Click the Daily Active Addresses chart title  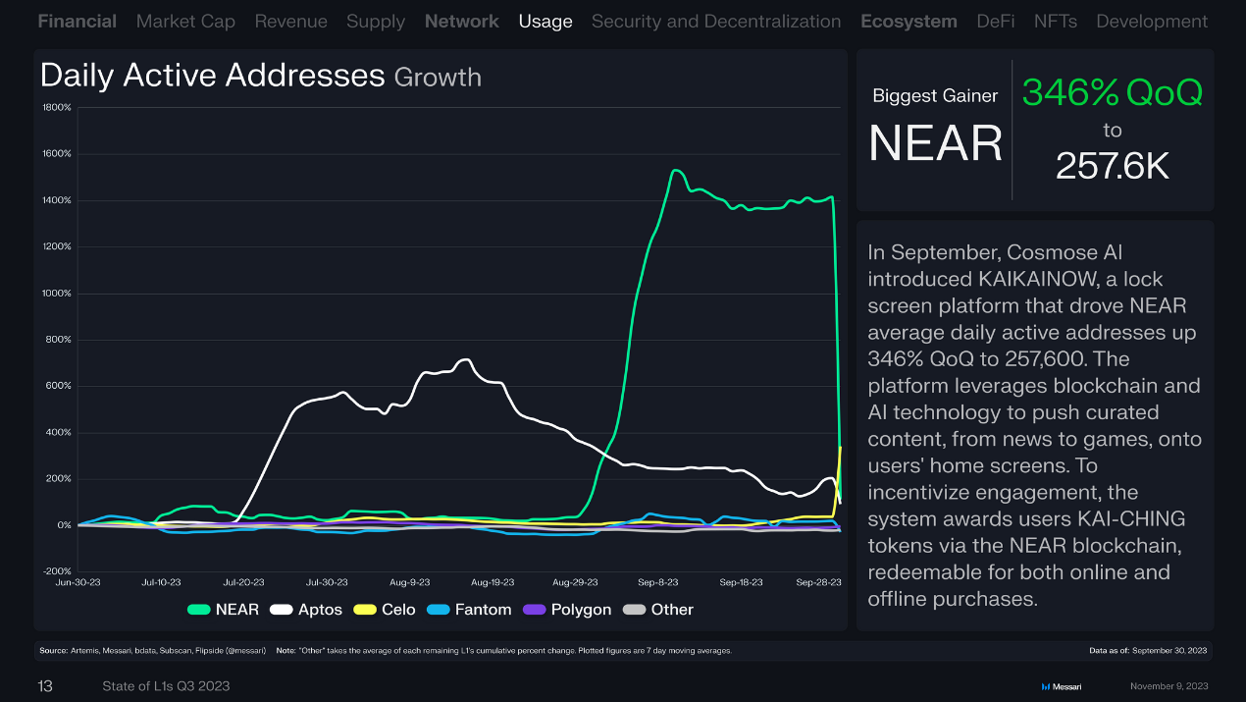click(x=212, y=76)
